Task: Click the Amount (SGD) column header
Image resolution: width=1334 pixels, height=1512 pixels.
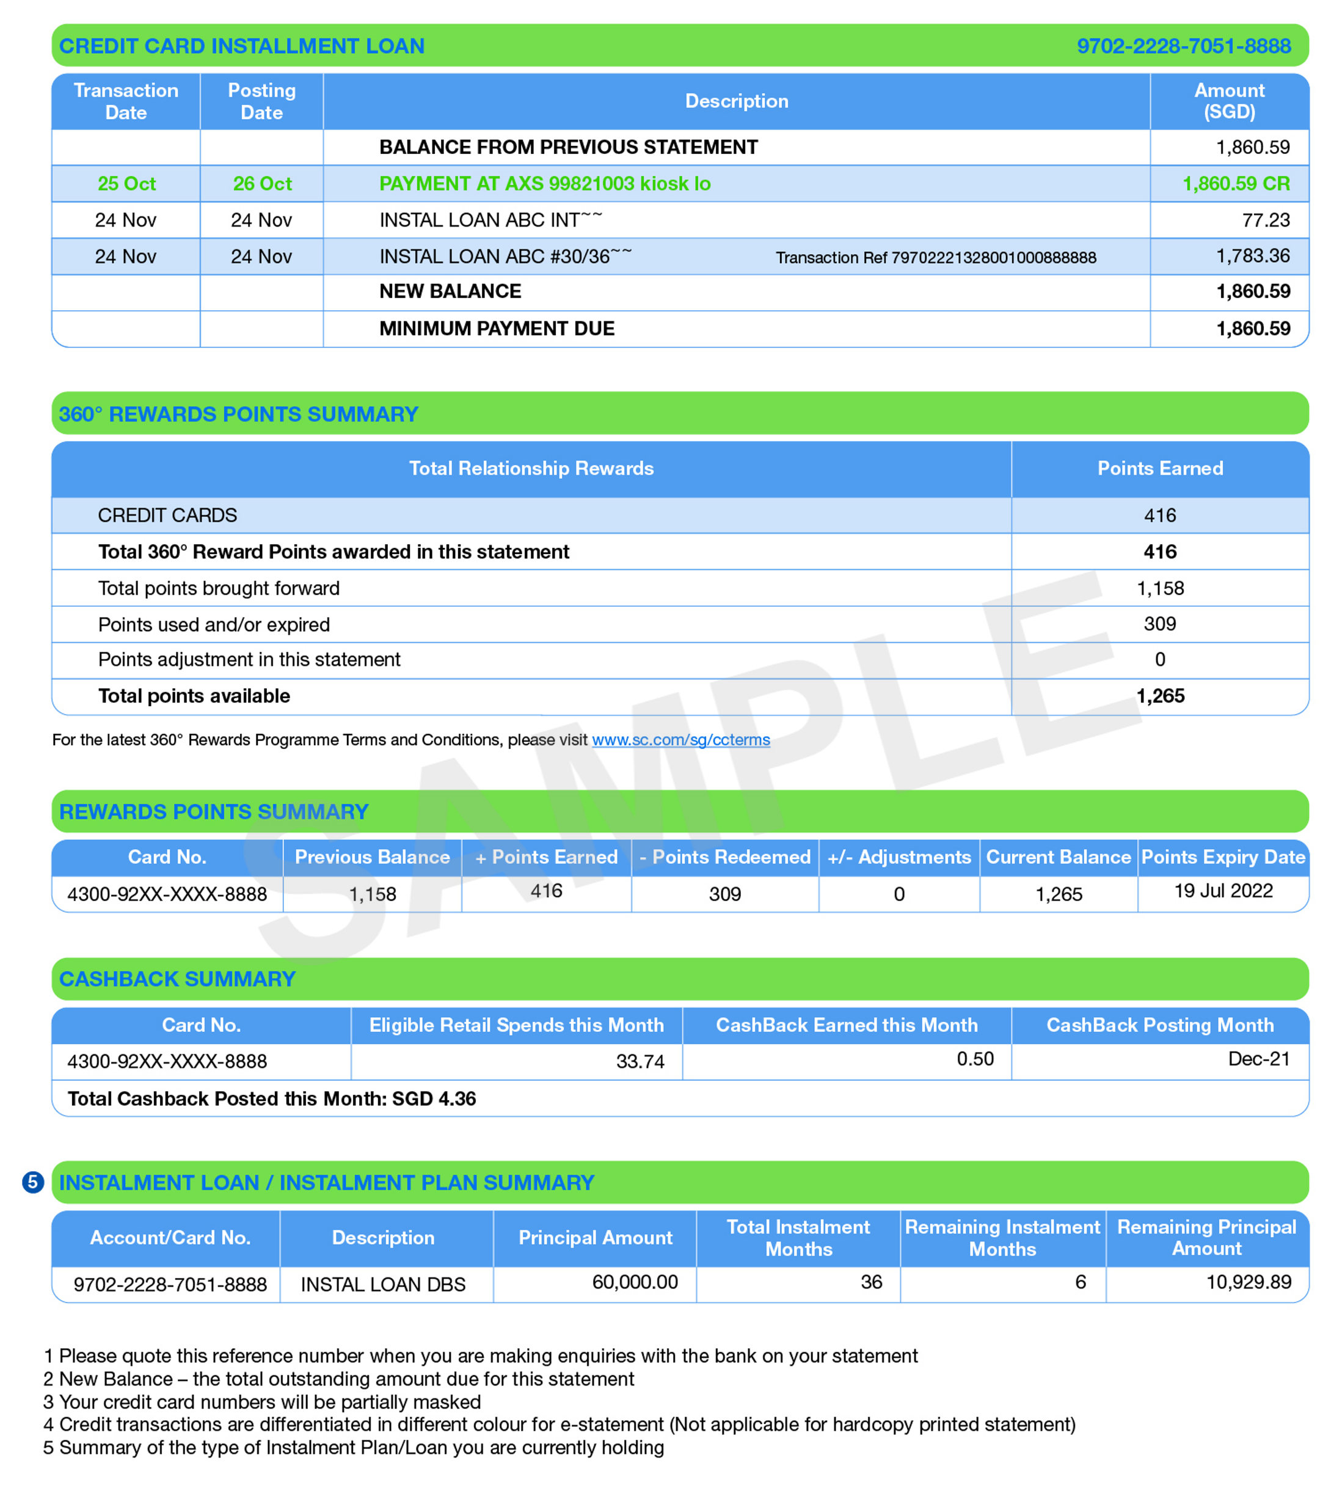Action: pos(1229,101)
